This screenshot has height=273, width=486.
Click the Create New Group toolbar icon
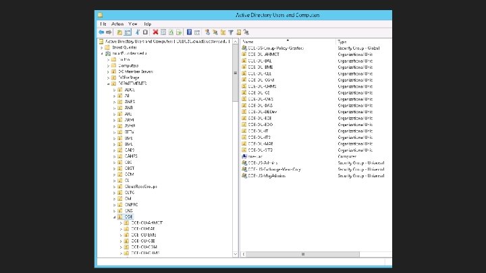215,32
